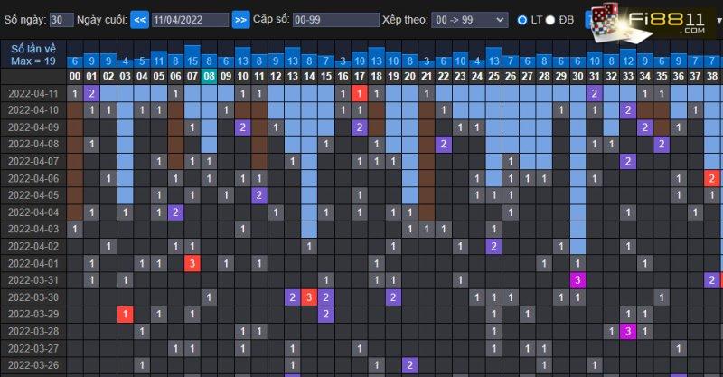Focus the Ngày cuối date field
This screenshot has width=723, height=377.
[190, 20]
